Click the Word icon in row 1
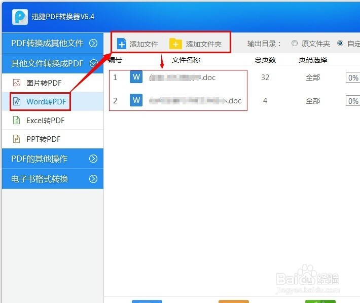Image resolution: width=360 pixels, height=303 pixels. 136,77
